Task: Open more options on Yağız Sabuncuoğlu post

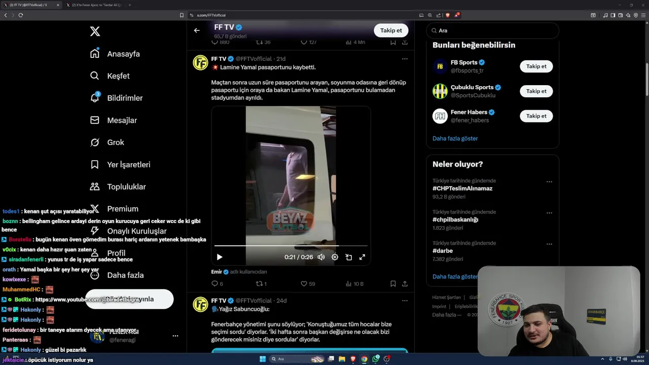Action: click(x=405, y=301)
